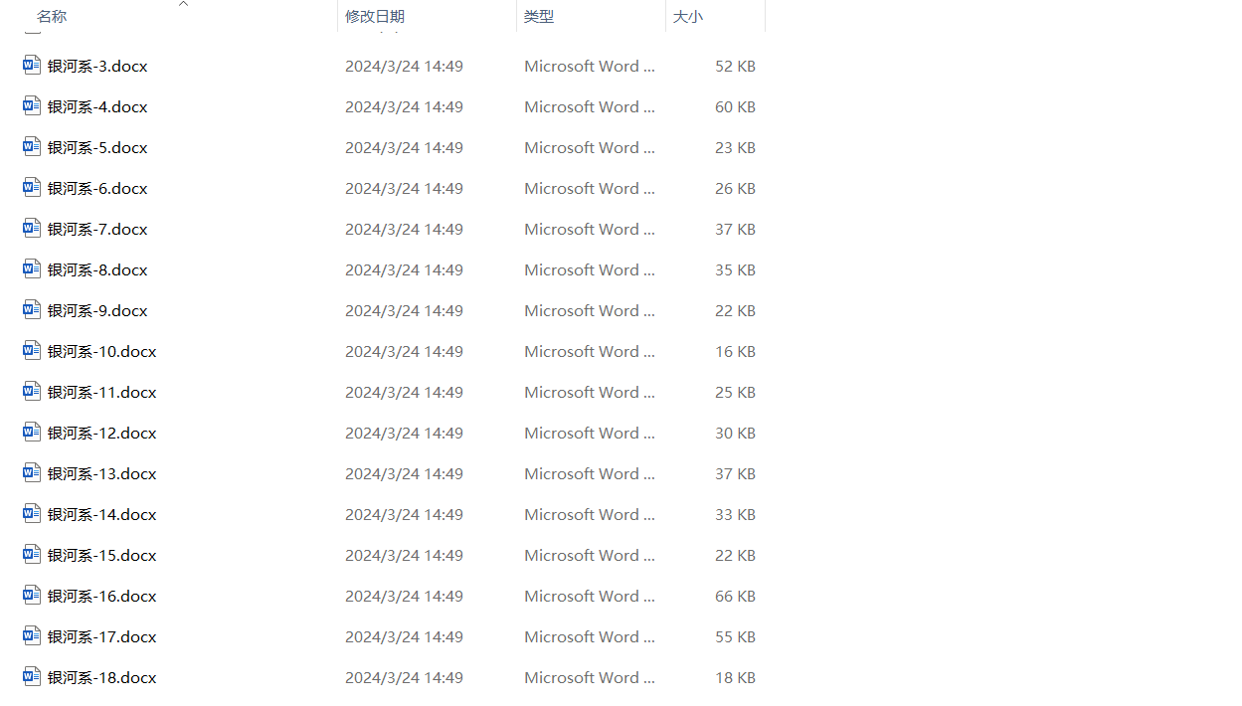This screenshot has height=706, width=1242.
Task: Click the ascending sort chevron above 名称
Action: 183,5
